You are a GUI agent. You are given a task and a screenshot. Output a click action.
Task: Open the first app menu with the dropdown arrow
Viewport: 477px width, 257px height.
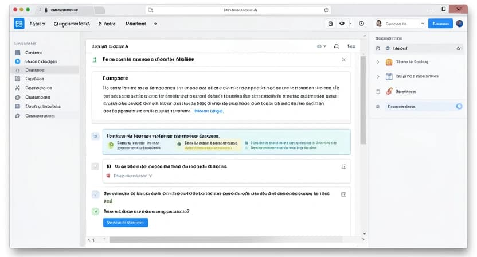tap(37, 24)
